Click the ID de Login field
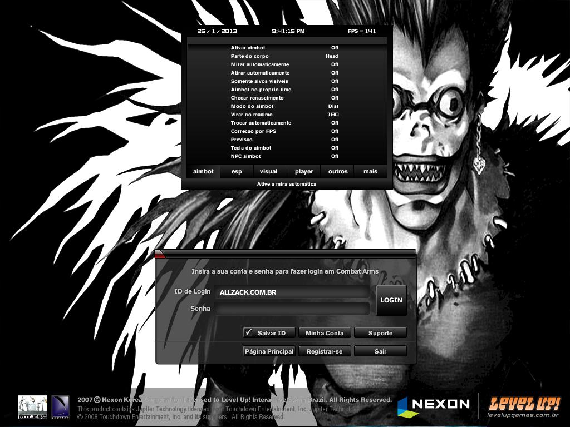Screen dimensions: 570x427 pos(292,292)
